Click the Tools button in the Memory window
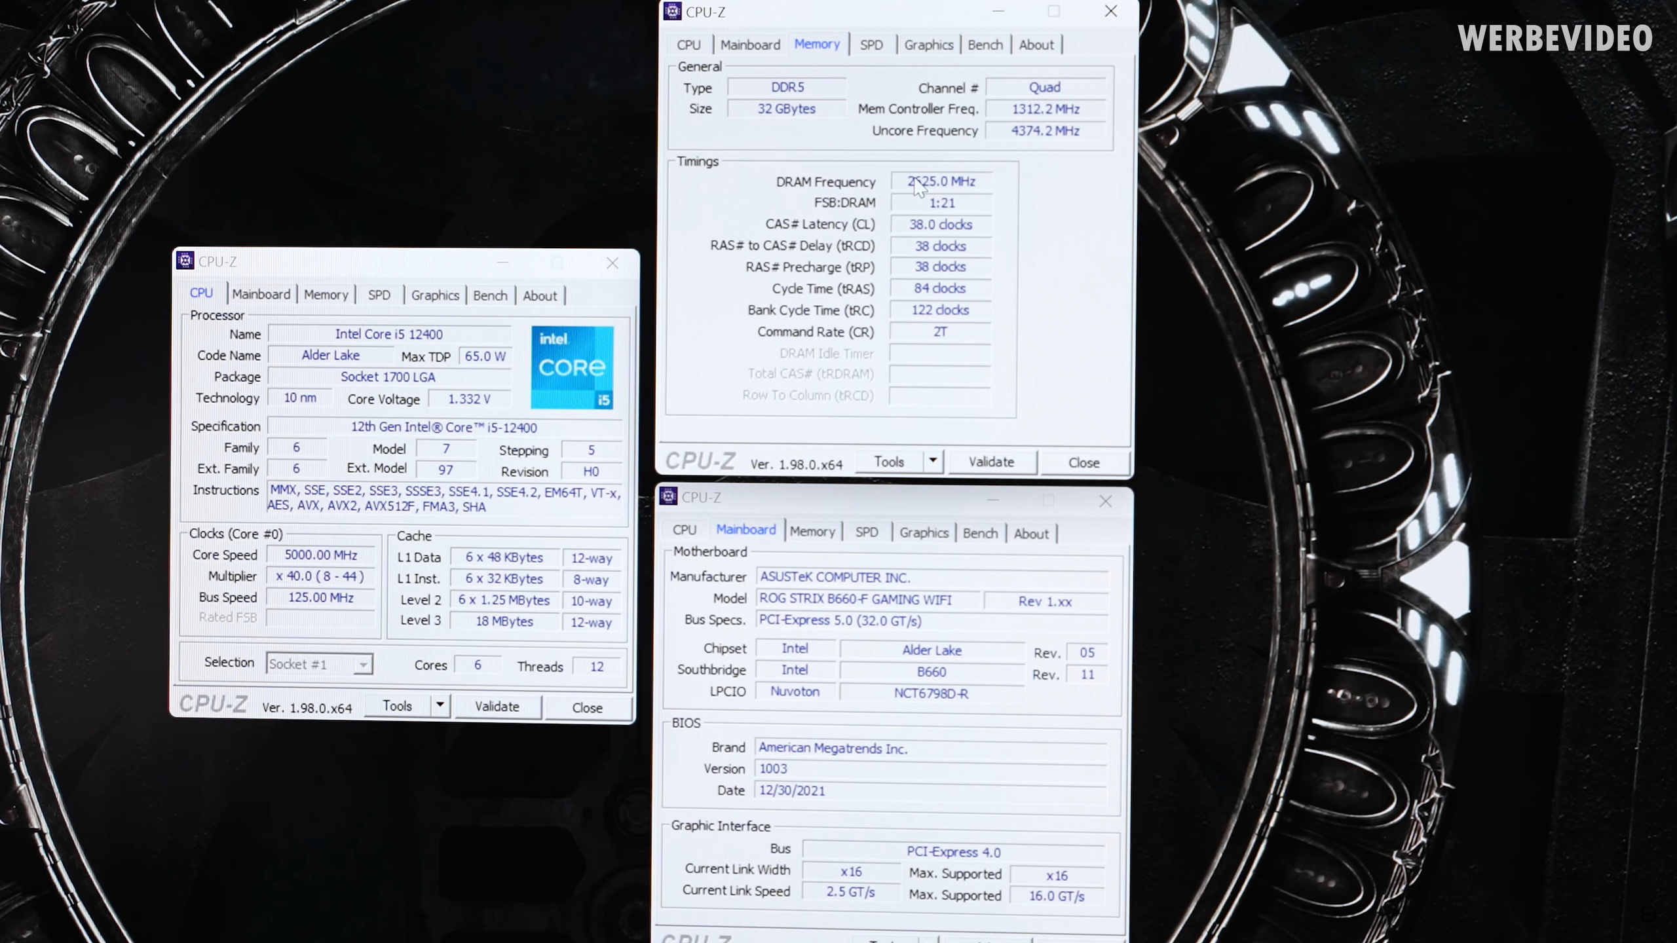This screenshot has height=943, width=1677. click(x=889, y=461)
